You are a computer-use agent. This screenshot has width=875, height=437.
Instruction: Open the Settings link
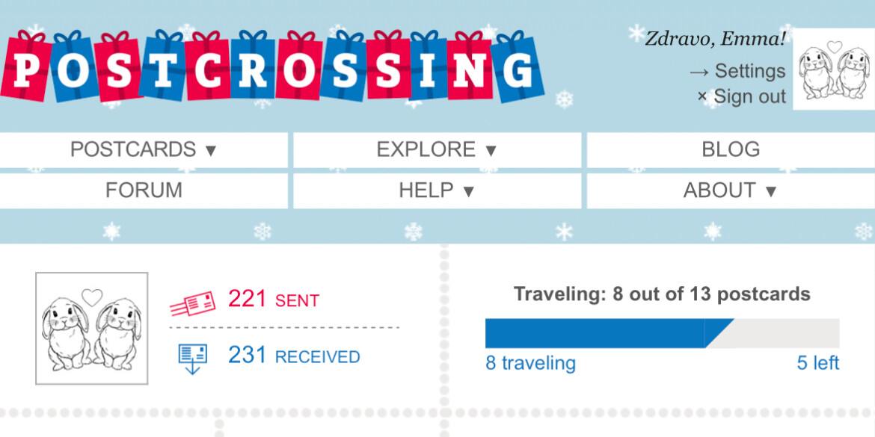click(750, 72)
